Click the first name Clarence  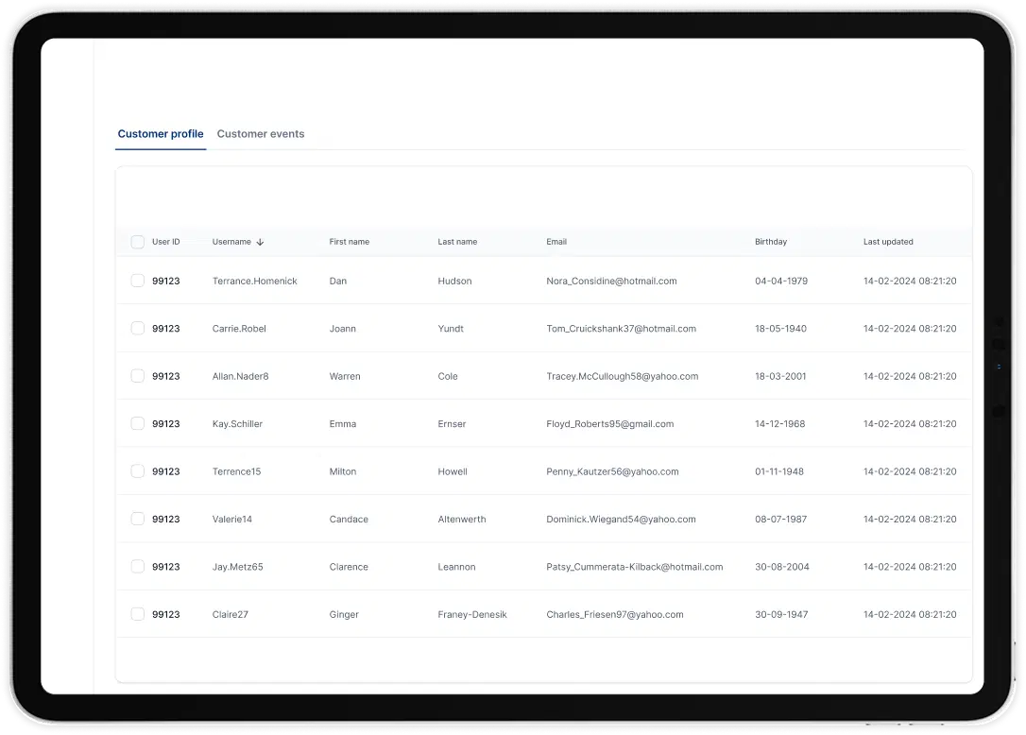tap(349, 568)
